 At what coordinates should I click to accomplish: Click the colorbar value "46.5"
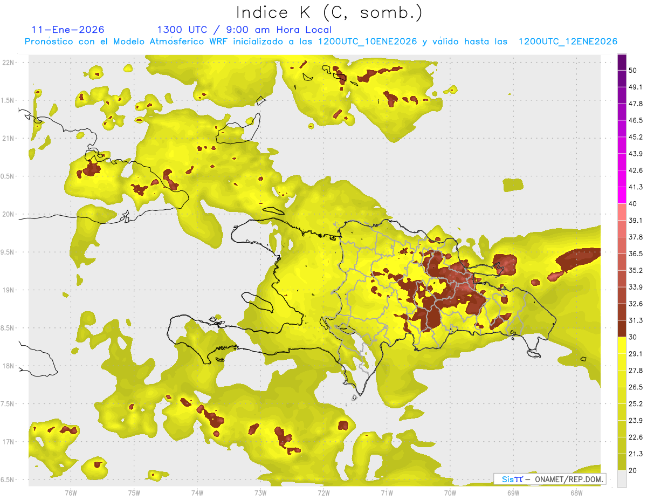pos(636,120)
